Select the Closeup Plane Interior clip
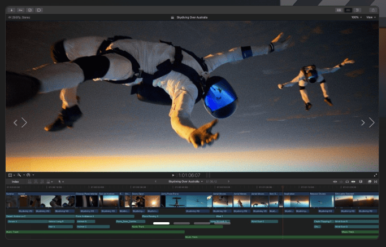Viewport: 386px width, 247px height. (86, 200)
